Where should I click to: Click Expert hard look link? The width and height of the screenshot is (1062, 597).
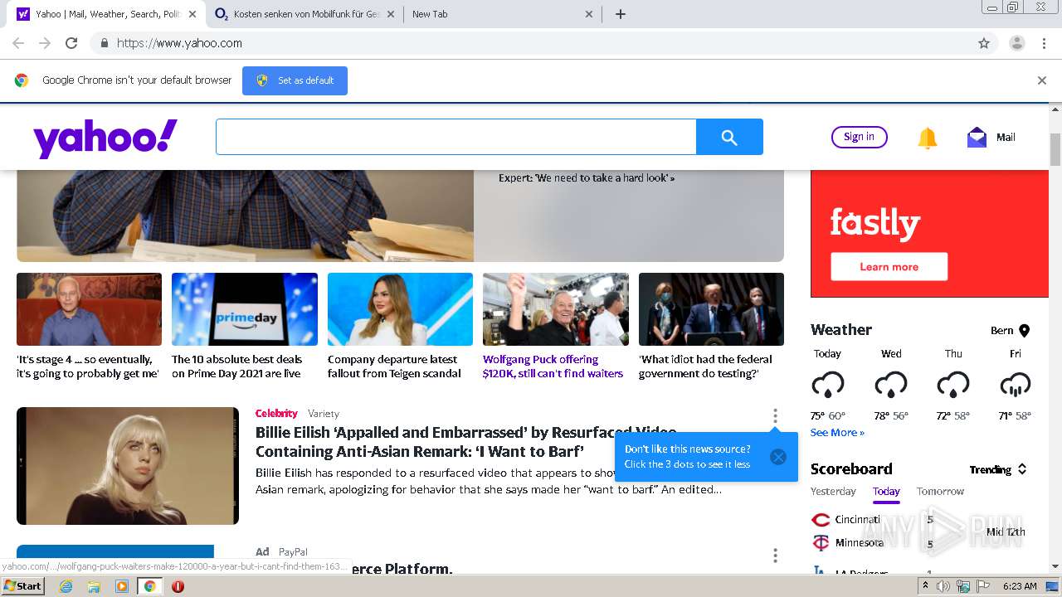587,178
